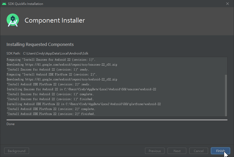234x157 pixels.
Task: Click the Cancel button
Action: [x=198, y=151]
